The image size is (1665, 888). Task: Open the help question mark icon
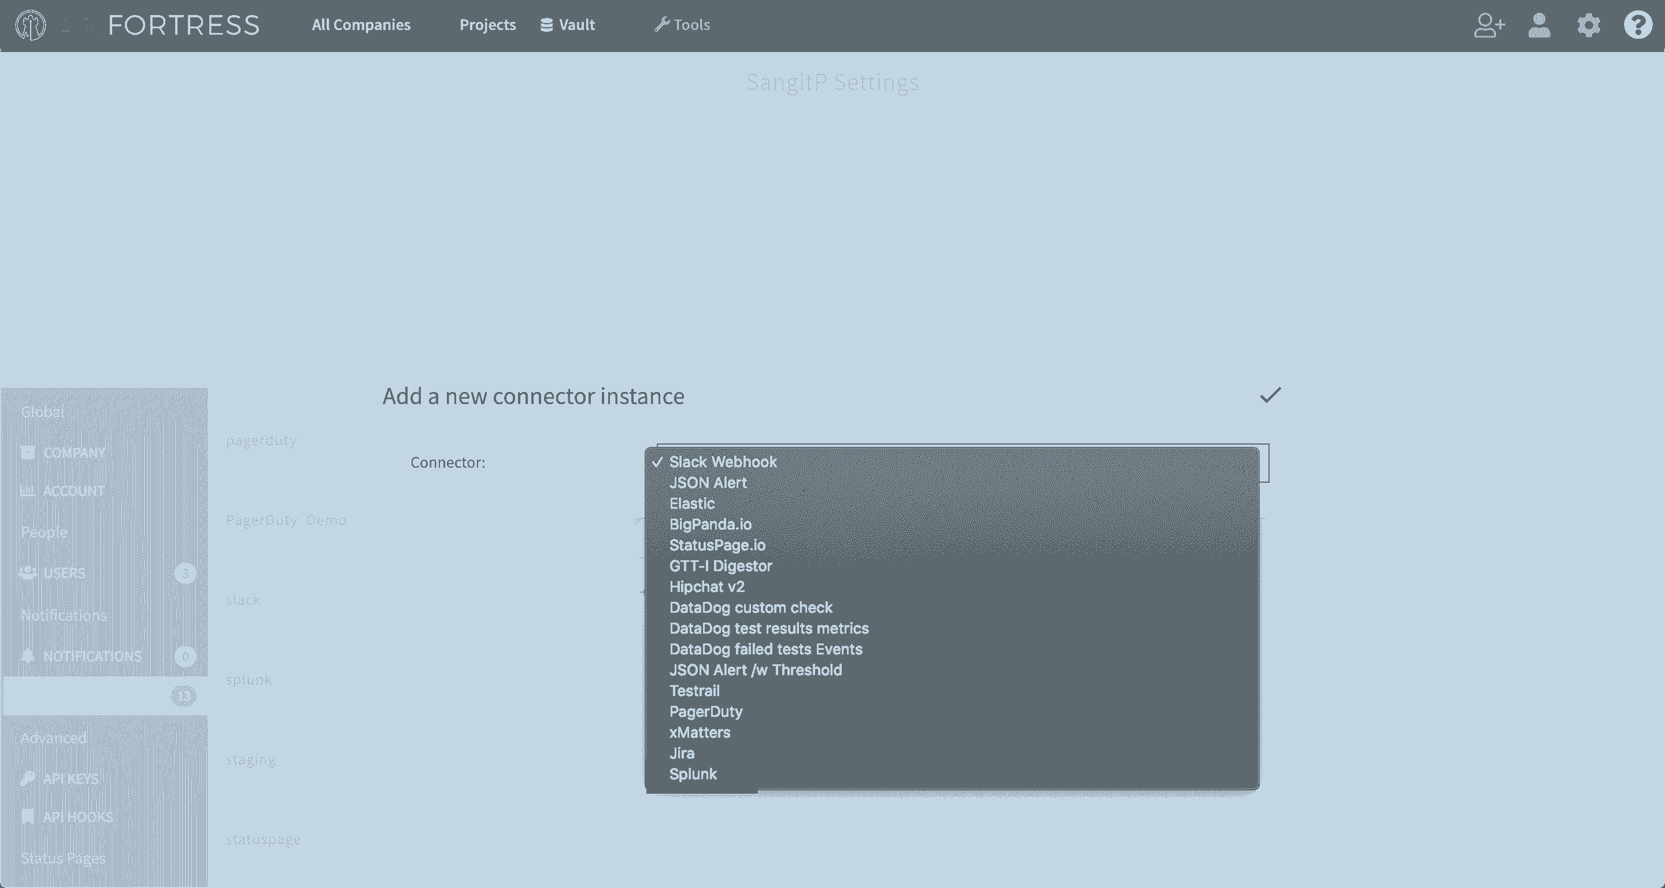pos(1637,25)
